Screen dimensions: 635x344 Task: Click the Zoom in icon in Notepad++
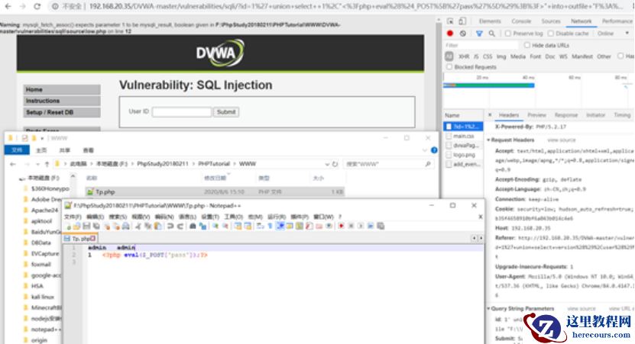215,227
